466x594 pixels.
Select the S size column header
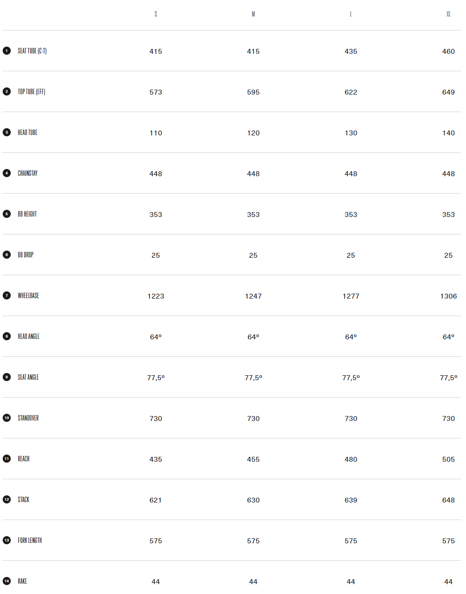(x=156, y=14)
